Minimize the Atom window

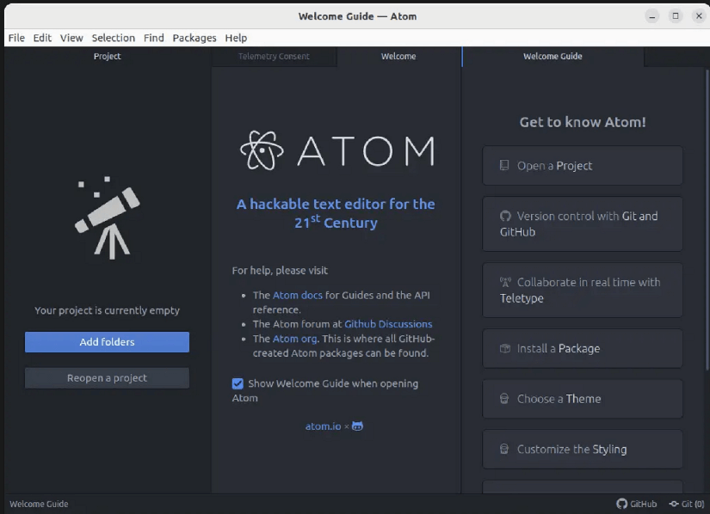click(652, 16)
